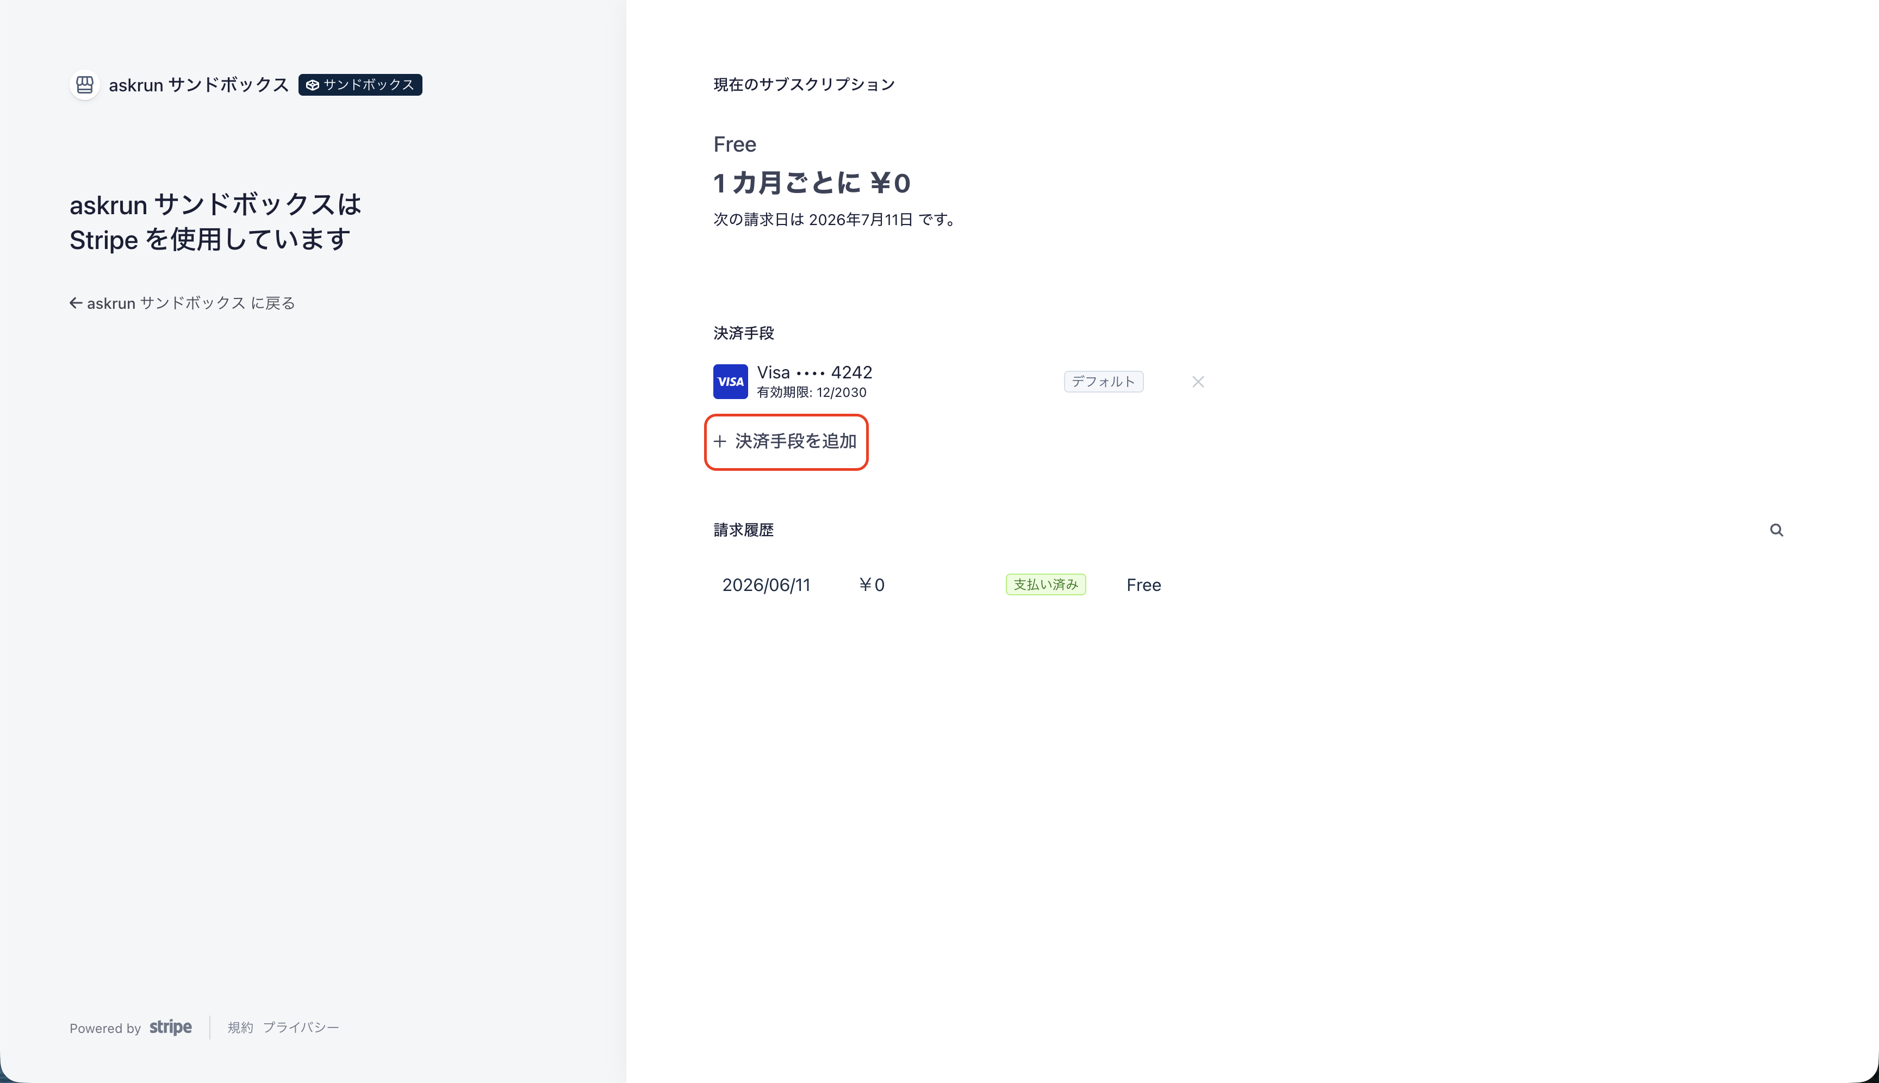Click the 支払い済み status badge
Image resolution: width=1879 pixels, height=1083 pixels.
[1045, 584]
